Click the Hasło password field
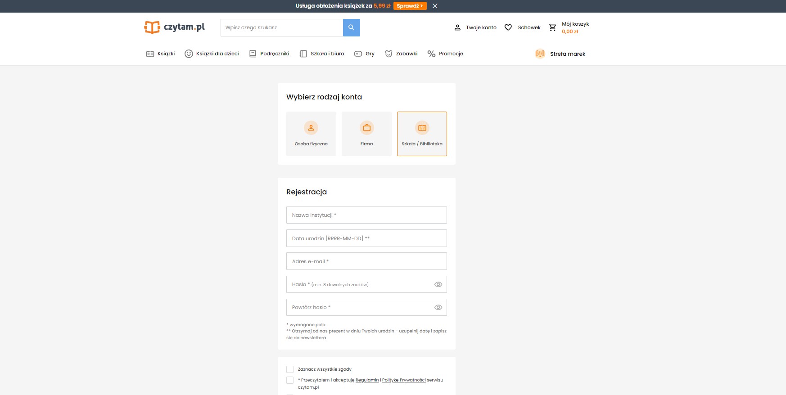 point(366,284)
